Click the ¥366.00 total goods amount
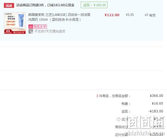This screenshot has height=138, width=167. click(x=156, y=96)
